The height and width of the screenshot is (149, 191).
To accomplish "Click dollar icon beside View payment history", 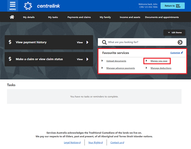I will [10, 42].
